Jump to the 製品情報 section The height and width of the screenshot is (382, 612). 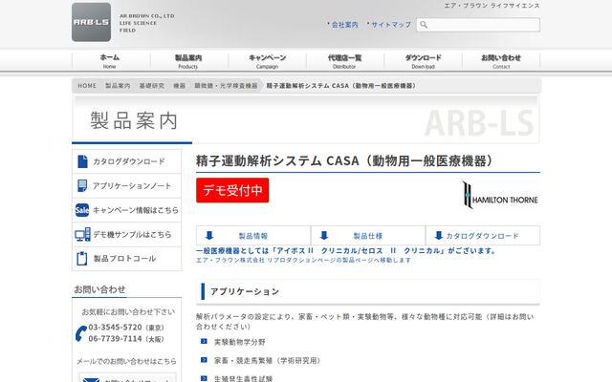coord(253,236)
